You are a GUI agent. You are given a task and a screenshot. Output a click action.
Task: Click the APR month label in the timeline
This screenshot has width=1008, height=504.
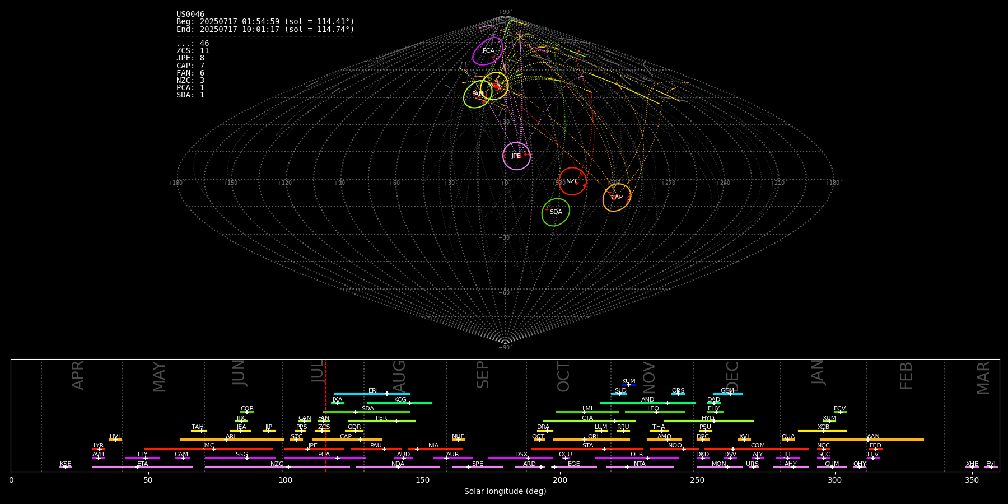pyautogui.click(x=78, y=375)
